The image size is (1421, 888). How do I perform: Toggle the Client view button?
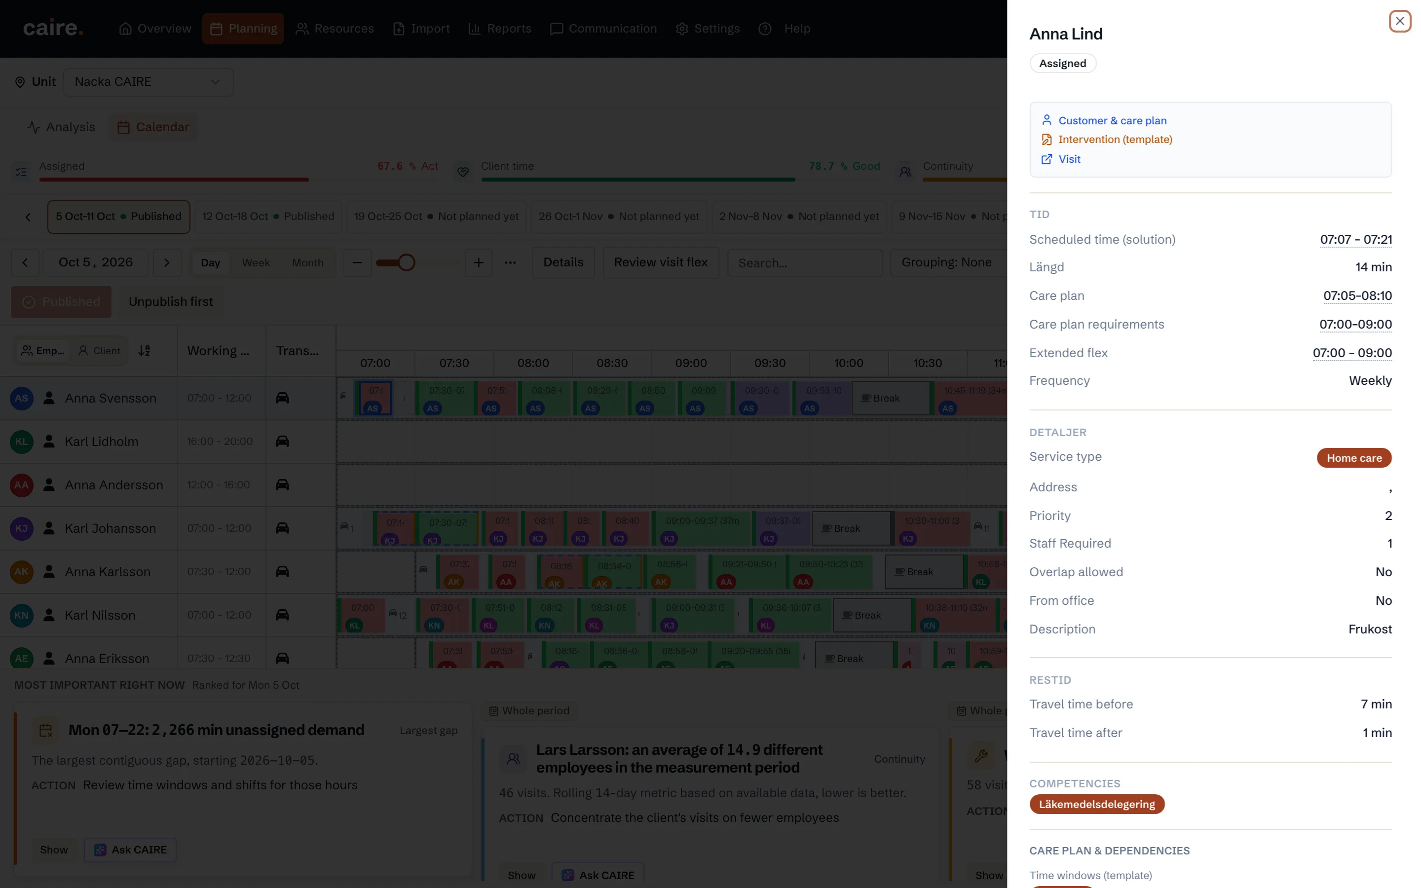[x=99, y=351]
